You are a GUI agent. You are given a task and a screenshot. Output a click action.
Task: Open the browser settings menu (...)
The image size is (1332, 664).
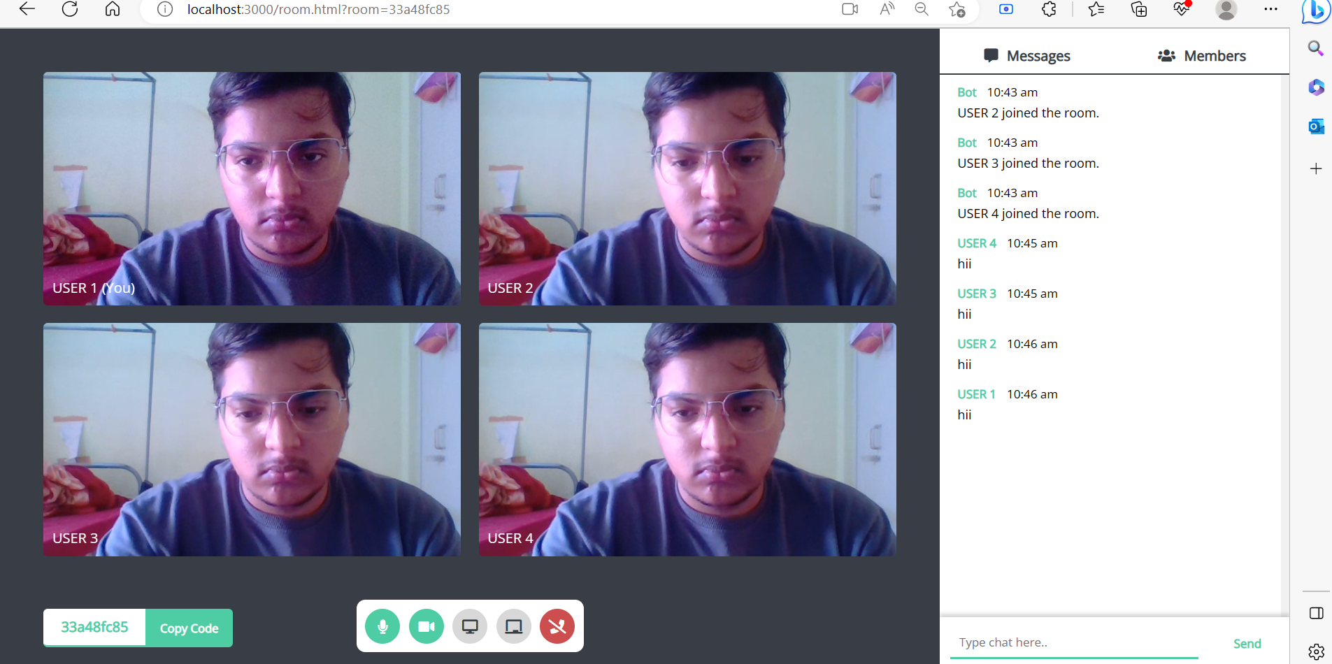(x=1271, y=10)
